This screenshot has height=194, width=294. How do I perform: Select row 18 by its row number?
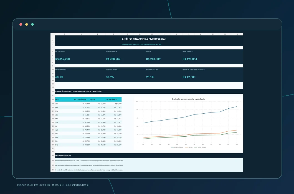click(x=53, y=99)
